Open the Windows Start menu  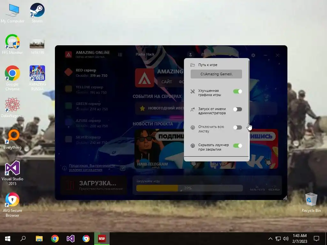tap(8, 239)
